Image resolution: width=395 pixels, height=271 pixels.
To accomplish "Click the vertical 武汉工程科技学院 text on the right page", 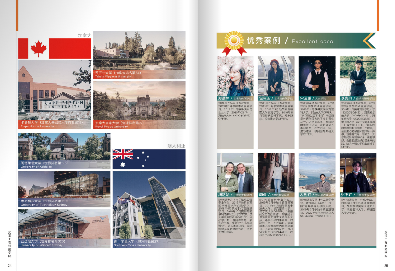I will pos(386,244).
